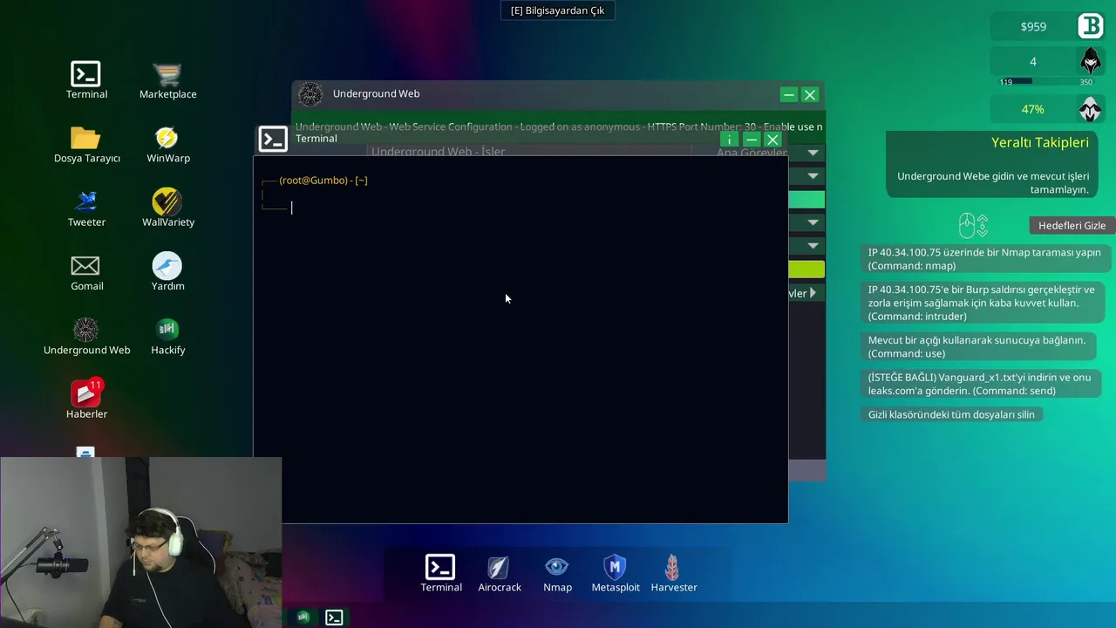
Task: Open the Terminal window info button
Action: pos(730,140)
